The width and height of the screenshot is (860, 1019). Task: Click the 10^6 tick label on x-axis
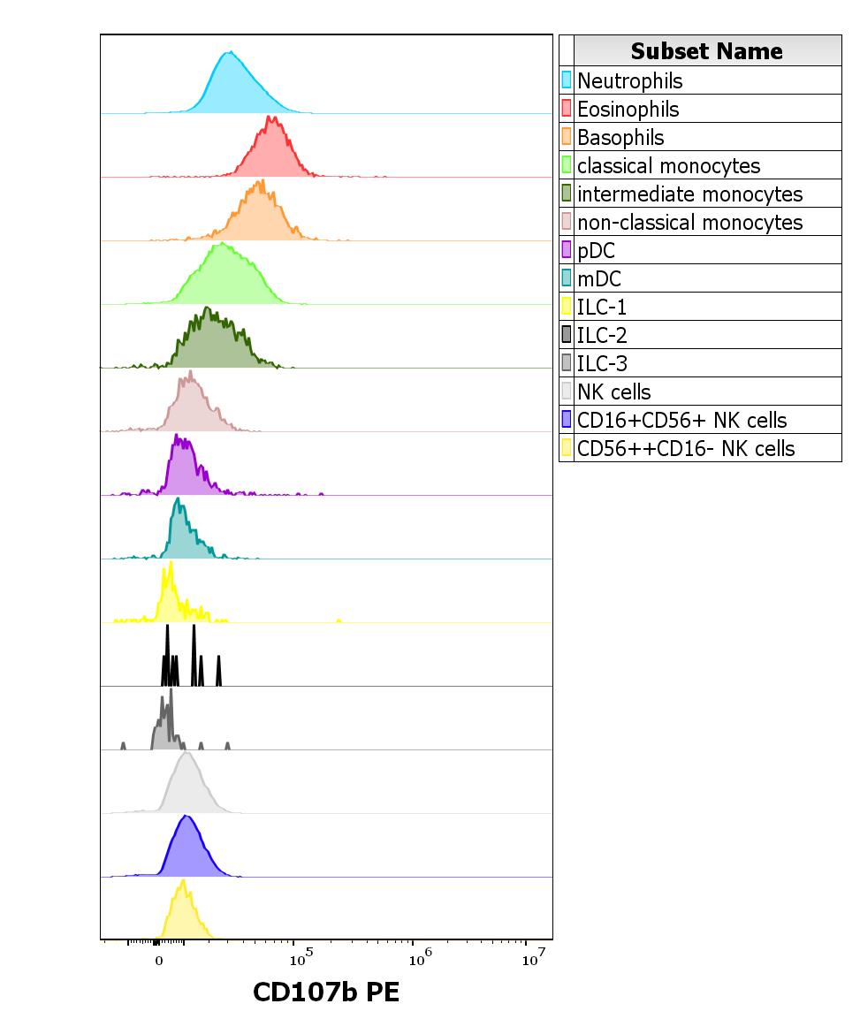point(415,959)
